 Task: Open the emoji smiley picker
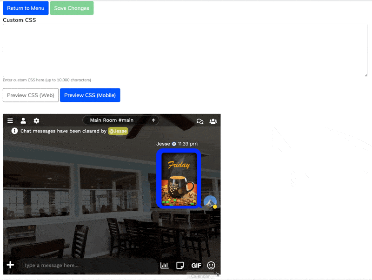[x=211, y=265]
